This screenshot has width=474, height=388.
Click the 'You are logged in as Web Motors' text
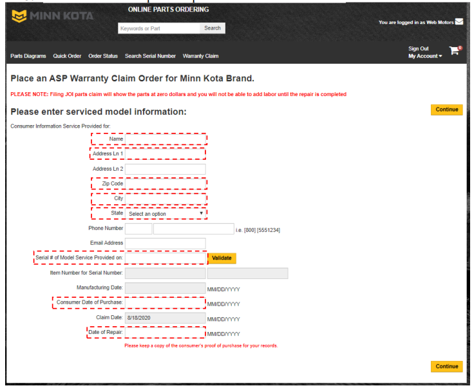tap(416, 23)
